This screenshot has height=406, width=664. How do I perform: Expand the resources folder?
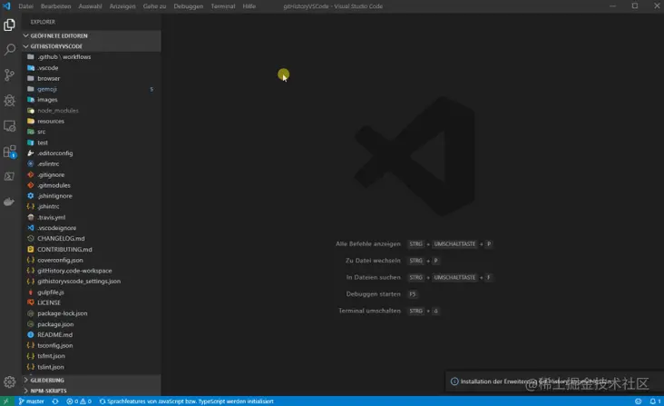click(92, 121)
